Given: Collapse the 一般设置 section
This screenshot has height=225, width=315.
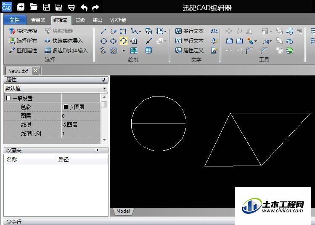Looking at the screenshot, I should click(x=8, y=98).
